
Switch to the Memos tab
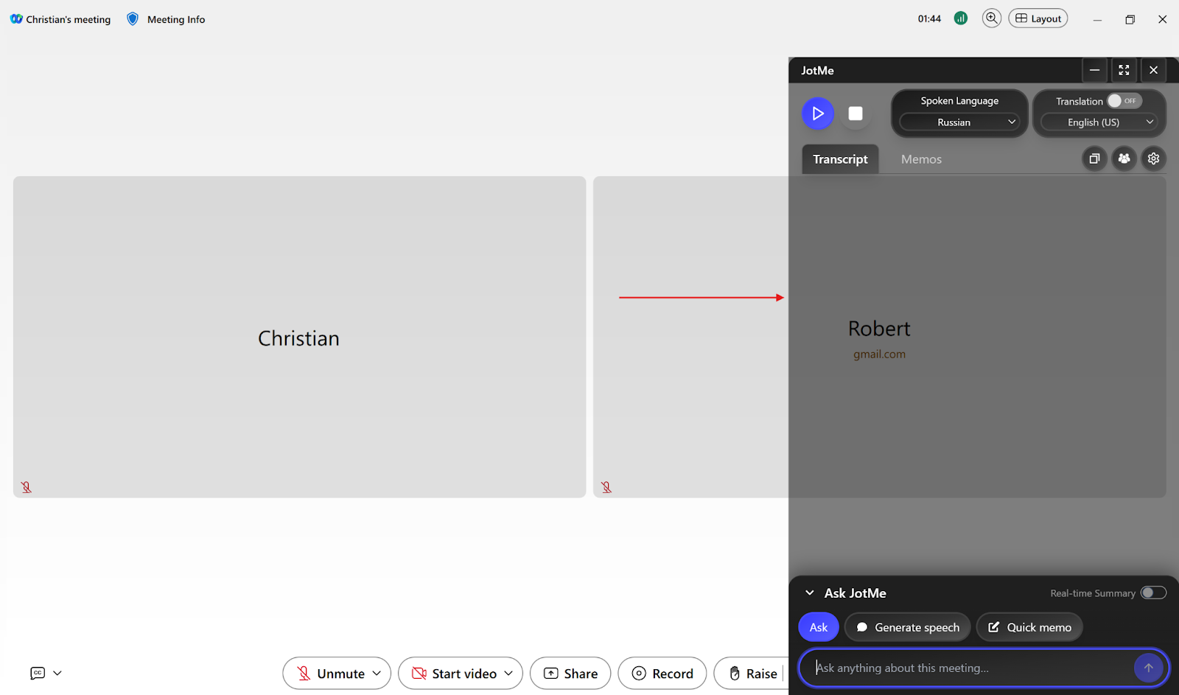920,158
